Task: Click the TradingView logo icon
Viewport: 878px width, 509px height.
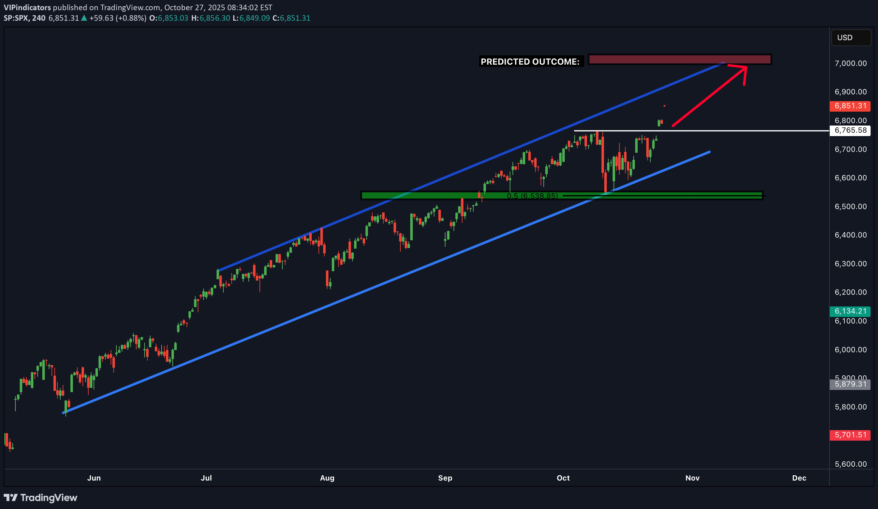Action: coord(11,498)
